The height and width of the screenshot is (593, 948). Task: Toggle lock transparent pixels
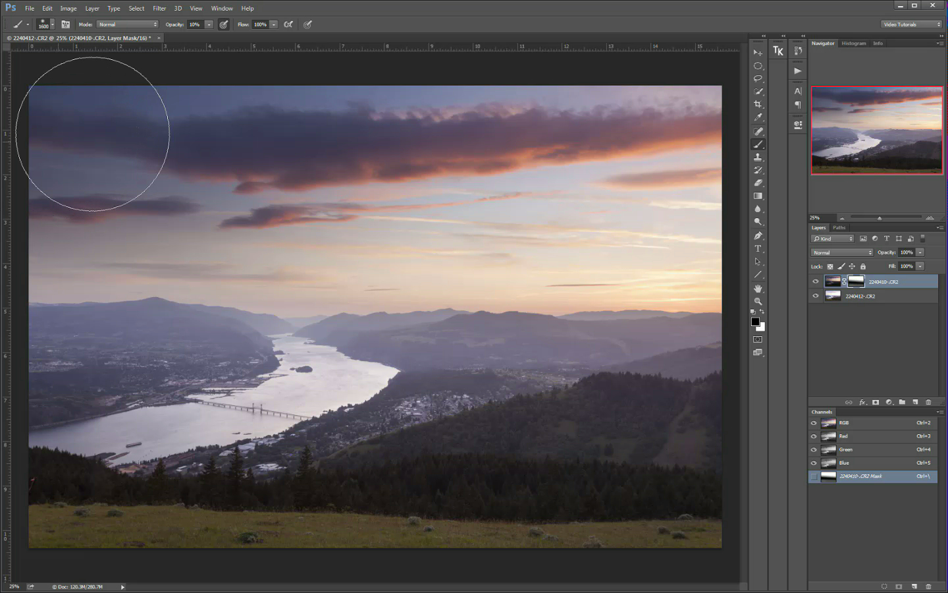click(830, 266)
